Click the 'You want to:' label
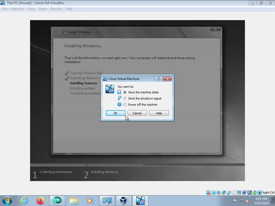 coord(125,87)
